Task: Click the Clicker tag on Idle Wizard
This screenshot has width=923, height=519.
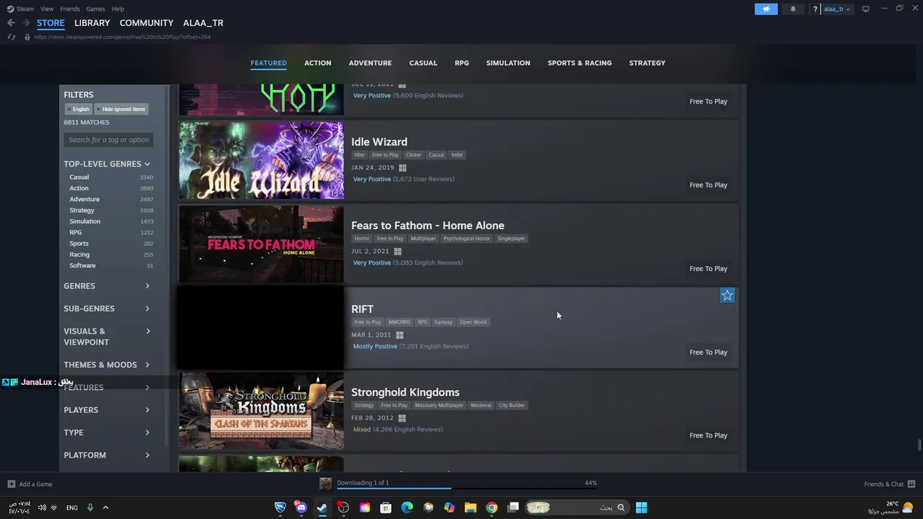Action: [414, 155]
